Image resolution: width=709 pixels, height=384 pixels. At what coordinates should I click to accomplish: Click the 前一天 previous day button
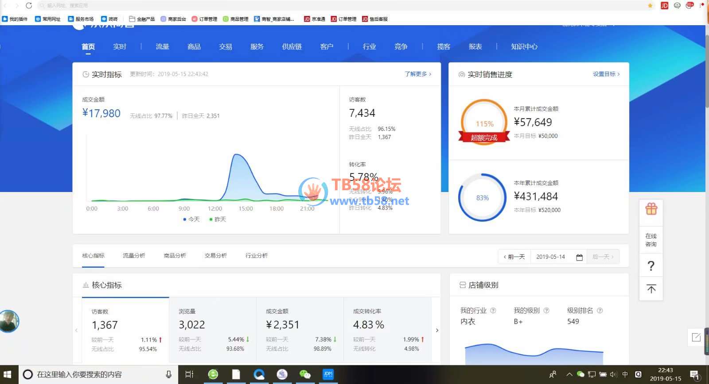pos(514,257)
